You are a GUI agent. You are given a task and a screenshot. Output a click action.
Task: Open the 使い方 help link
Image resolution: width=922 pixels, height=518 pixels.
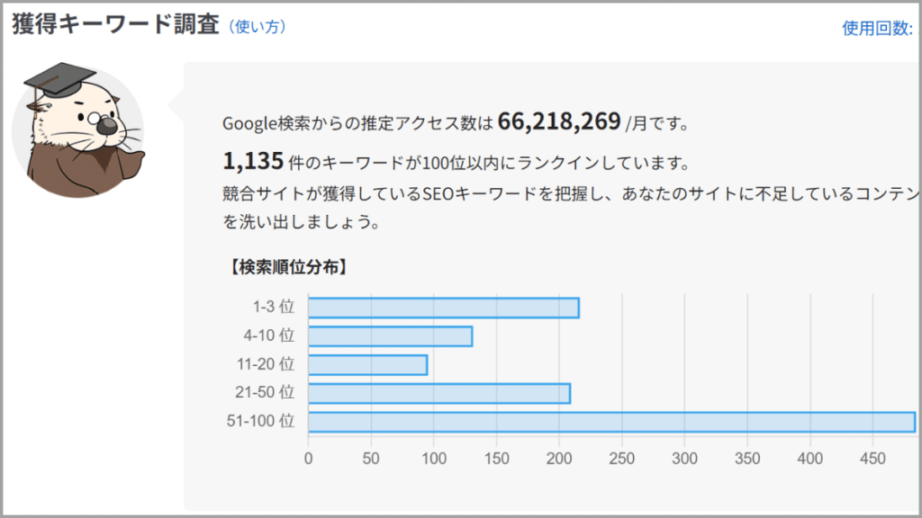[258, 27]
